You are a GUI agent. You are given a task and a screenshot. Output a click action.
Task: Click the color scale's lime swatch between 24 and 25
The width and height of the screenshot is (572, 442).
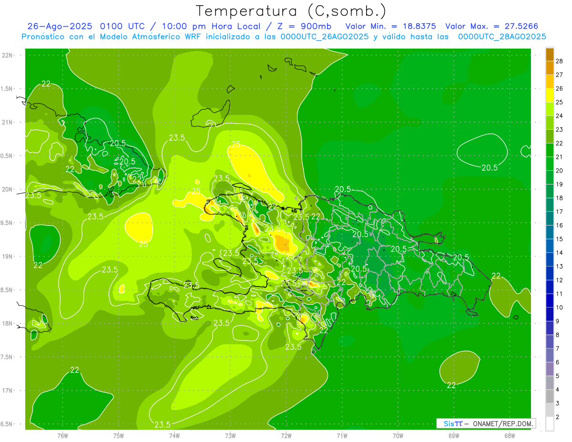point(550,109)
